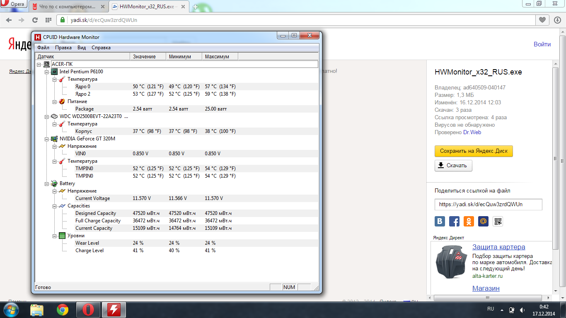This screenshot has width=566, height=318.
Task: Open the Правка menu
Action: 63,48
